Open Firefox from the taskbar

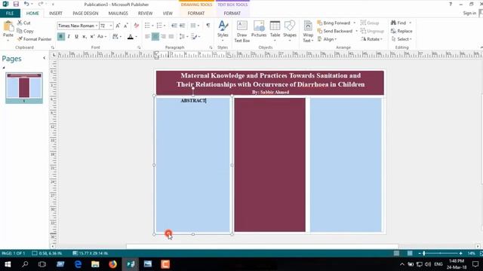(112, 264)
